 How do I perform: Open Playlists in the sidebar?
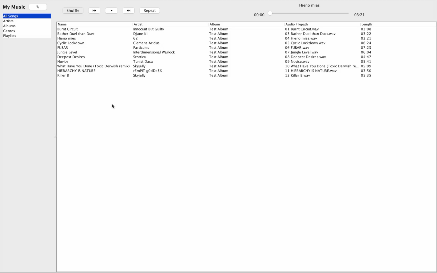pos(9,36)
